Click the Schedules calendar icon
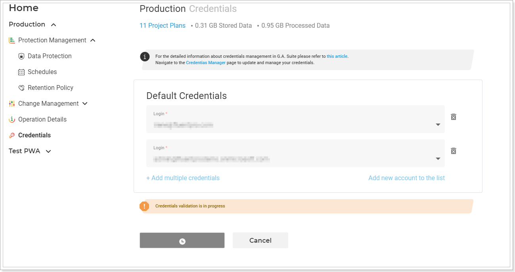This screenshot has height=272, width=515. 21,72
